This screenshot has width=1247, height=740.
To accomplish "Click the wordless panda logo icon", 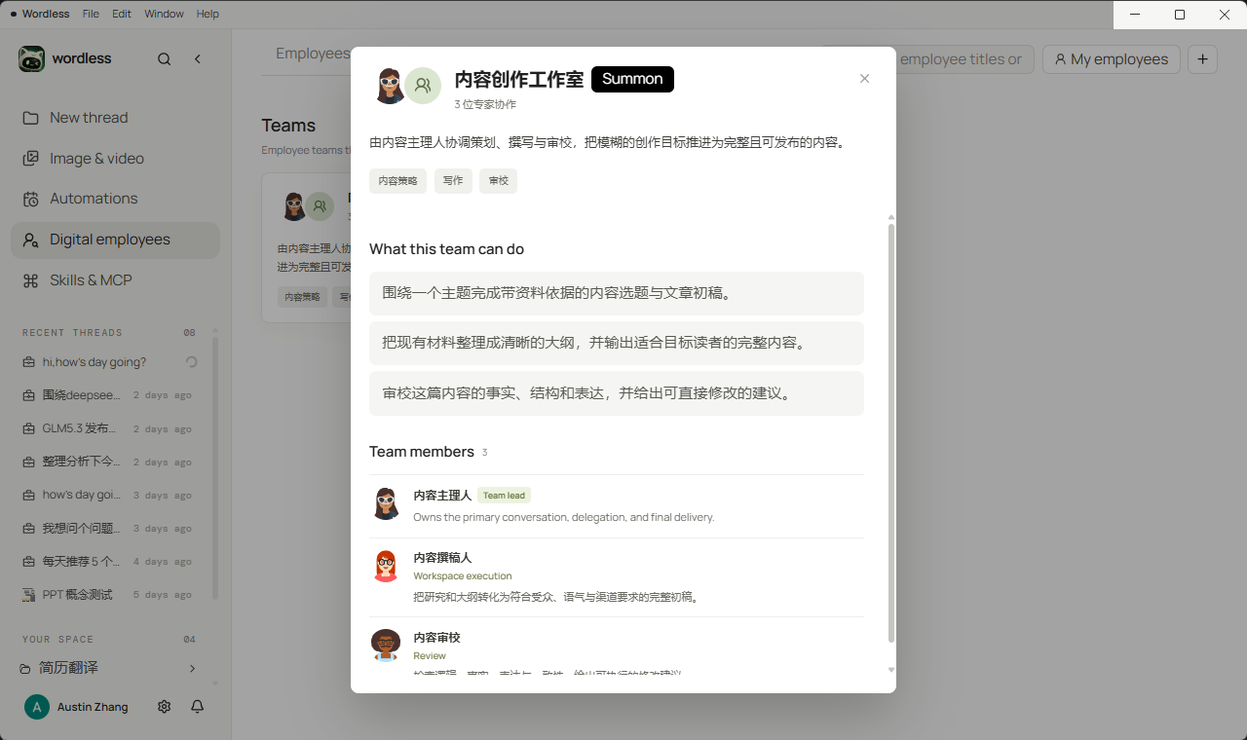I will pyautogui.click(x=31, y=58).
